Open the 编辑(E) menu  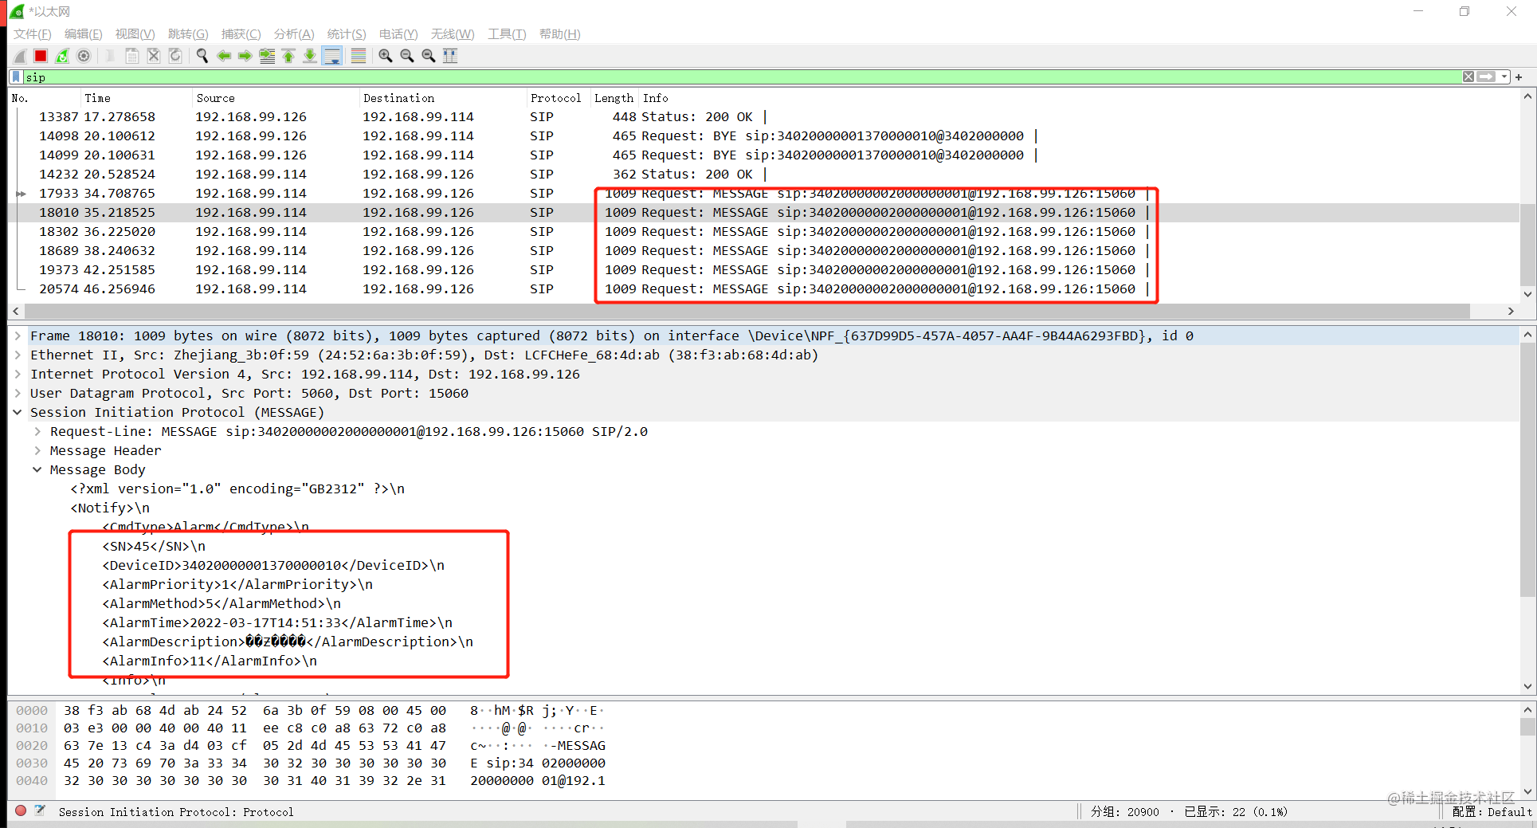(x=84, y=34)
